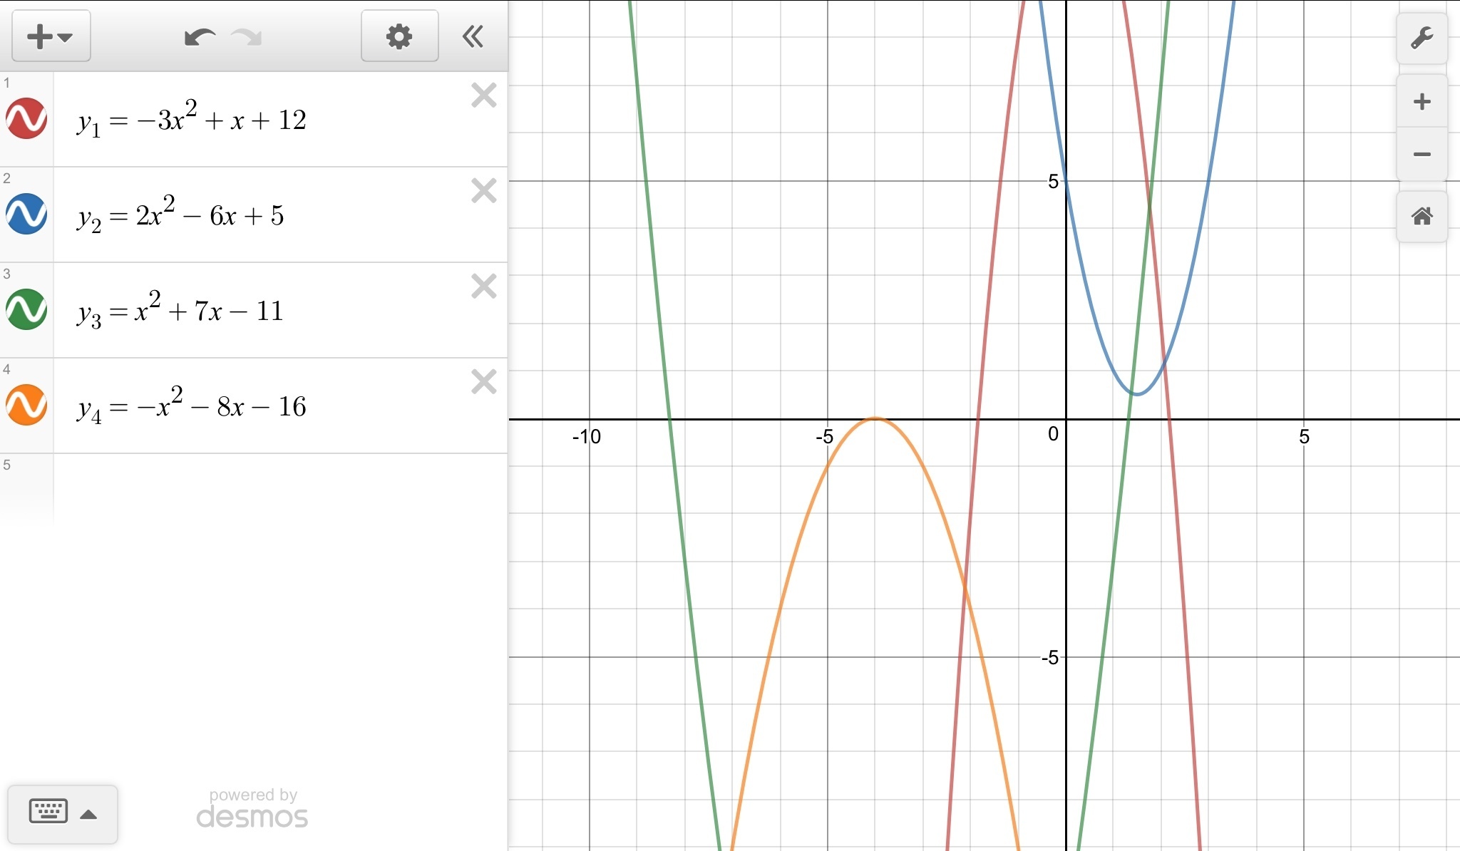
Task: Hide the blue y2 curve
Action: [x=26, y=214]
